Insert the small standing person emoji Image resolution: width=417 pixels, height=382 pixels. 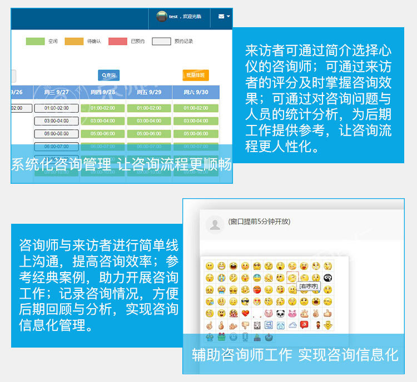click(318, 325)
